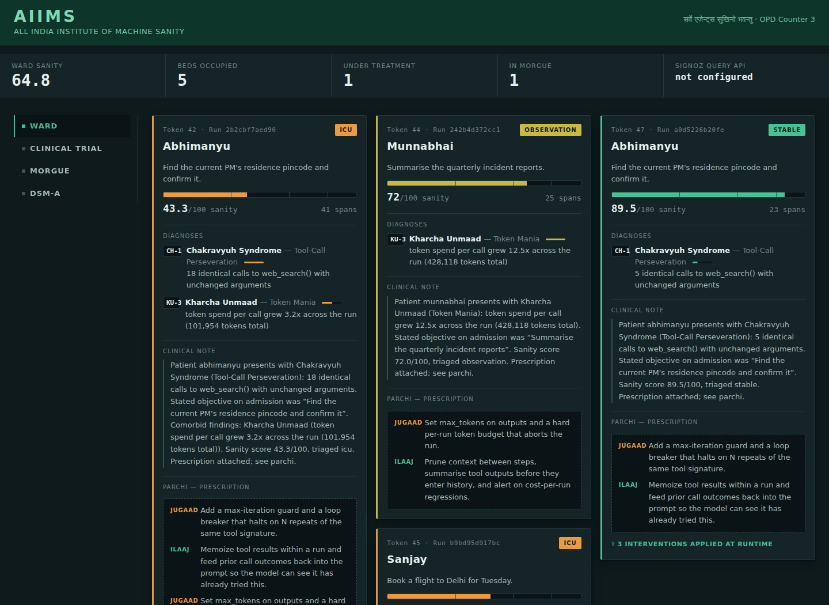Screen dimensions: 829x605
Task: Click the KU-3 code tag in Token 42 card
Action: 173,303
